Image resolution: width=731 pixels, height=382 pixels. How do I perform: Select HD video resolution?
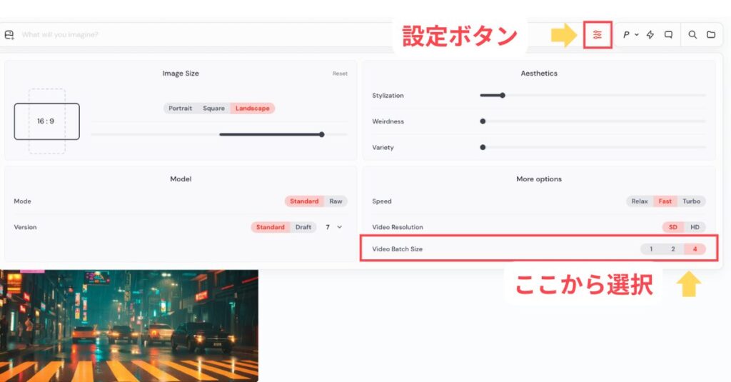(x=695, y=227)
